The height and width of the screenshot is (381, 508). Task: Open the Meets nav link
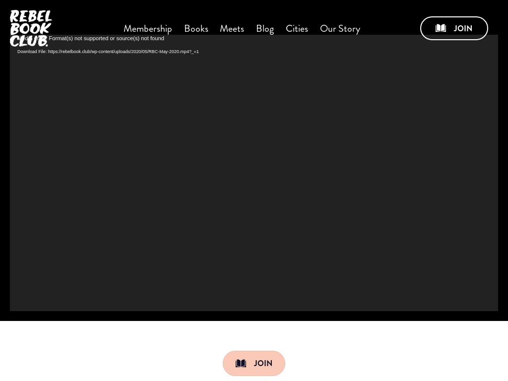[x=232, y=28]
